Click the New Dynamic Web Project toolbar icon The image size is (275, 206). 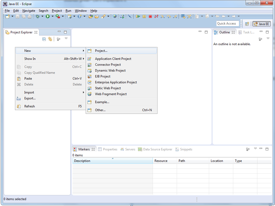[70, 17]
